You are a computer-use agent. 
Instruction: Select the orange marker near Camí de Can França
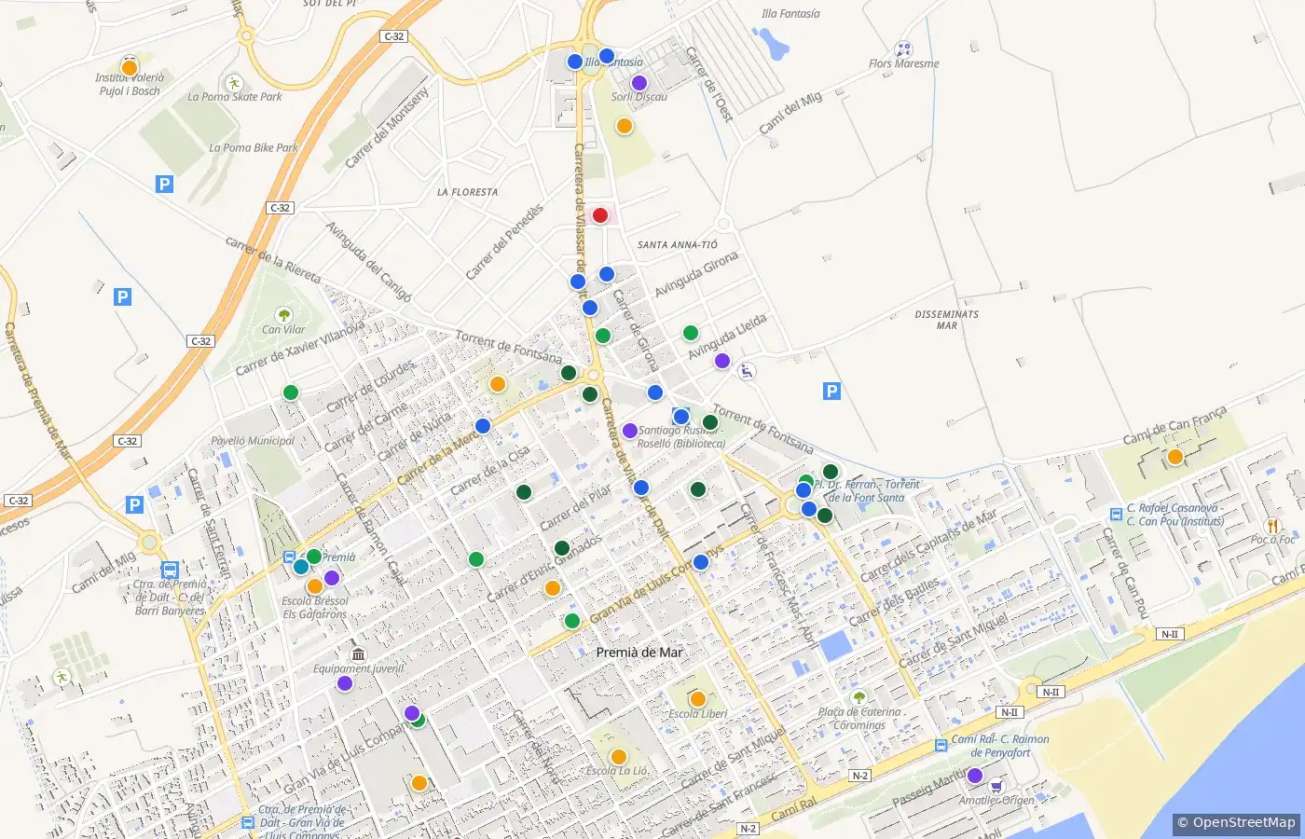pos(1175,457)
